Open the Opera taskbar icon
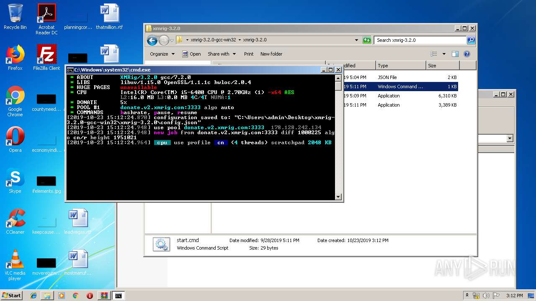Screen dimensions: 536x301 (x=90, y=296)
